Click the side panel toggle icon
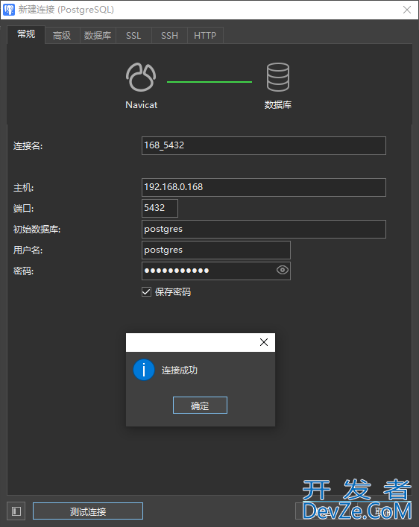This screenshot has height=527, width=419. [16, 511]
